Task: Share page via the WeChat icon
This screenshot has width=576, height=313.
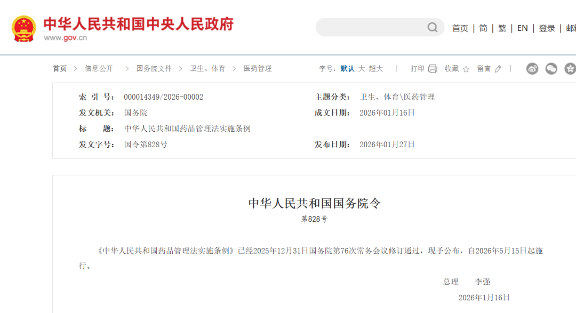Action: pyautogui.click(x=551, y=68)
